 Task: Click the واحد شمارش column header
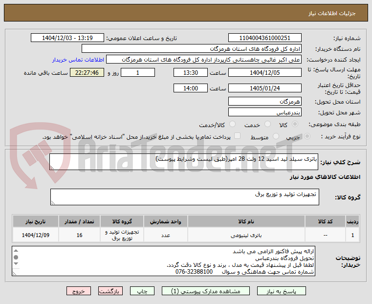coord(166,221)
